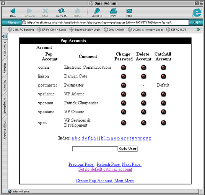Click the Goto User button
The image size is (205, 195).
[128, 148]
